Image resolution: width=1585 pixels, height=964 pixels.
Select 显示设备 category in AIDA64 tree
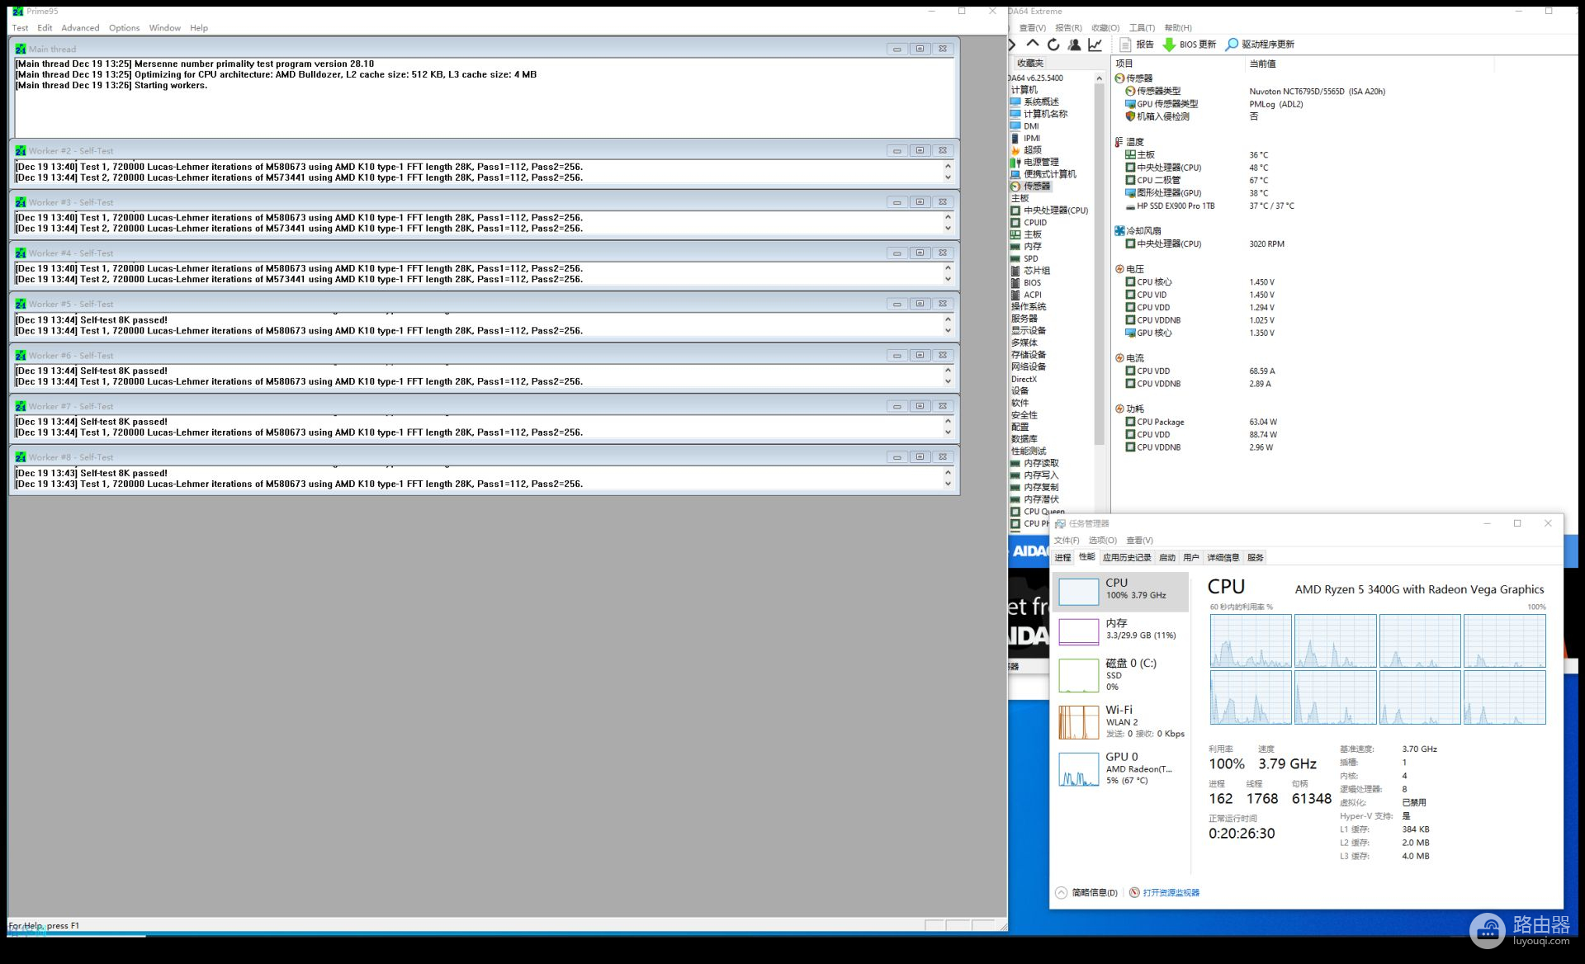pos(1029,331)
